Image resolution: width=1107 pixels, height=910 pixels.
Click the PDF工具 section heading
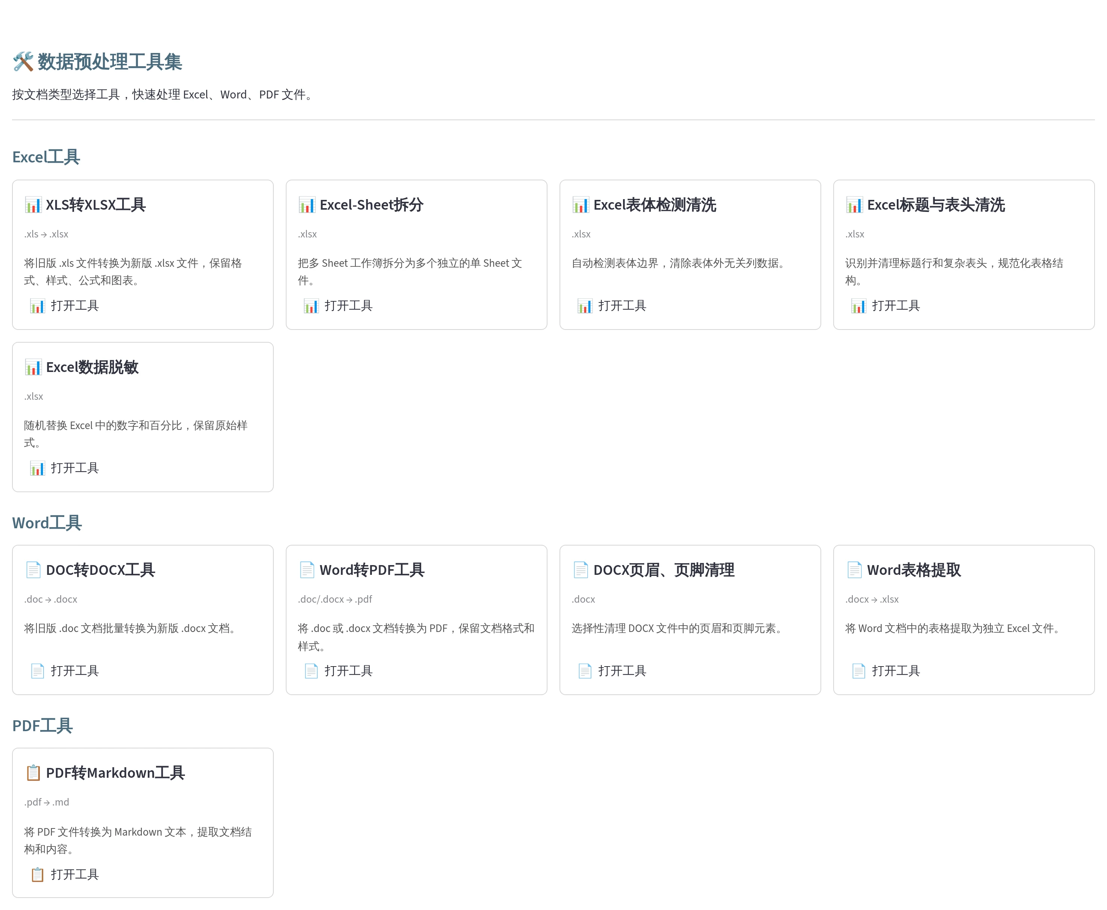tap(42, 726)
